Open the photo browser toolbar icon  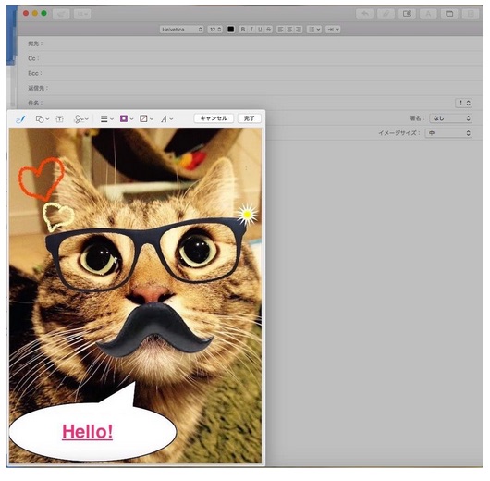(x=449, y=14)
